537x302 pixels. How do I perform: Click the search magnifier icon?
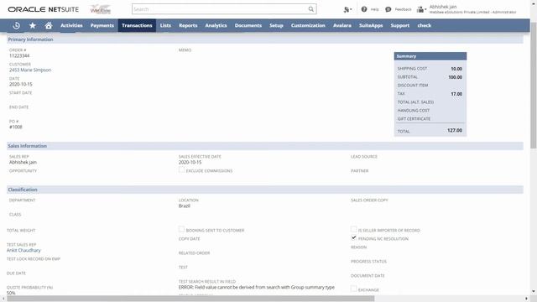point(311,9)
